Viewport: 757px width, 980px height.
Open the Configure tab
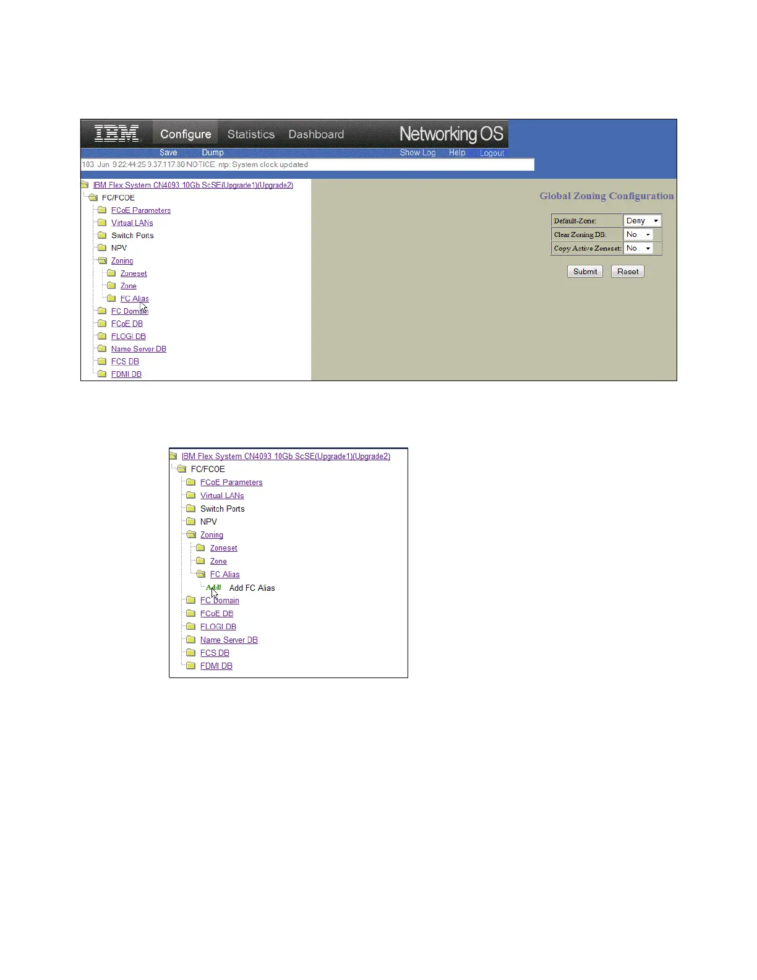click(x=186, y=134)
